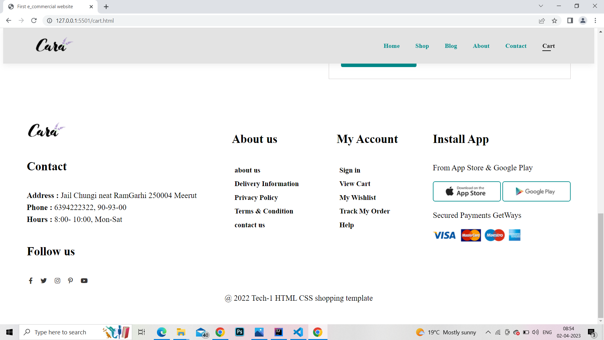
Task: Open Delivery Information under About us
Action: 266,184
